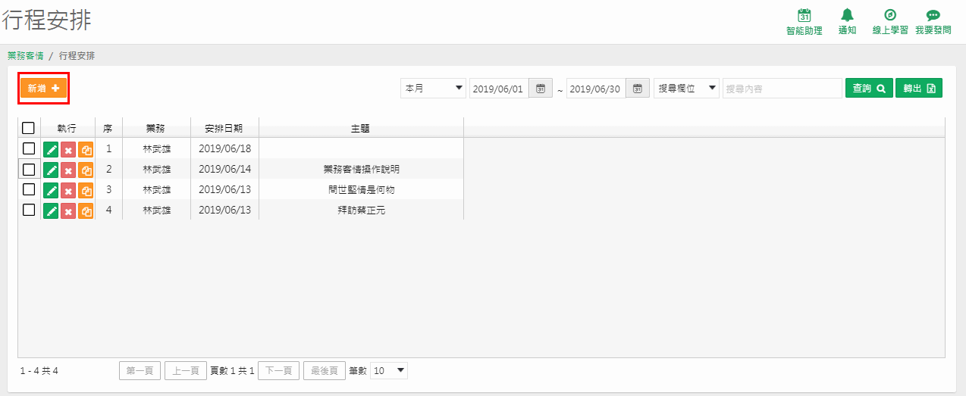The image size is (966, 396).
Task: Delete the 拜訪葉正元 row
Action: (68, 210)
